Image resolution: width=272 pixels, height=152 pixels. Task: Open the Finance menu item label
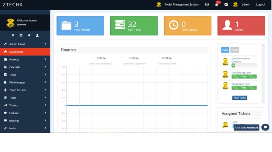pyautogui.click(x=14, y=113)
